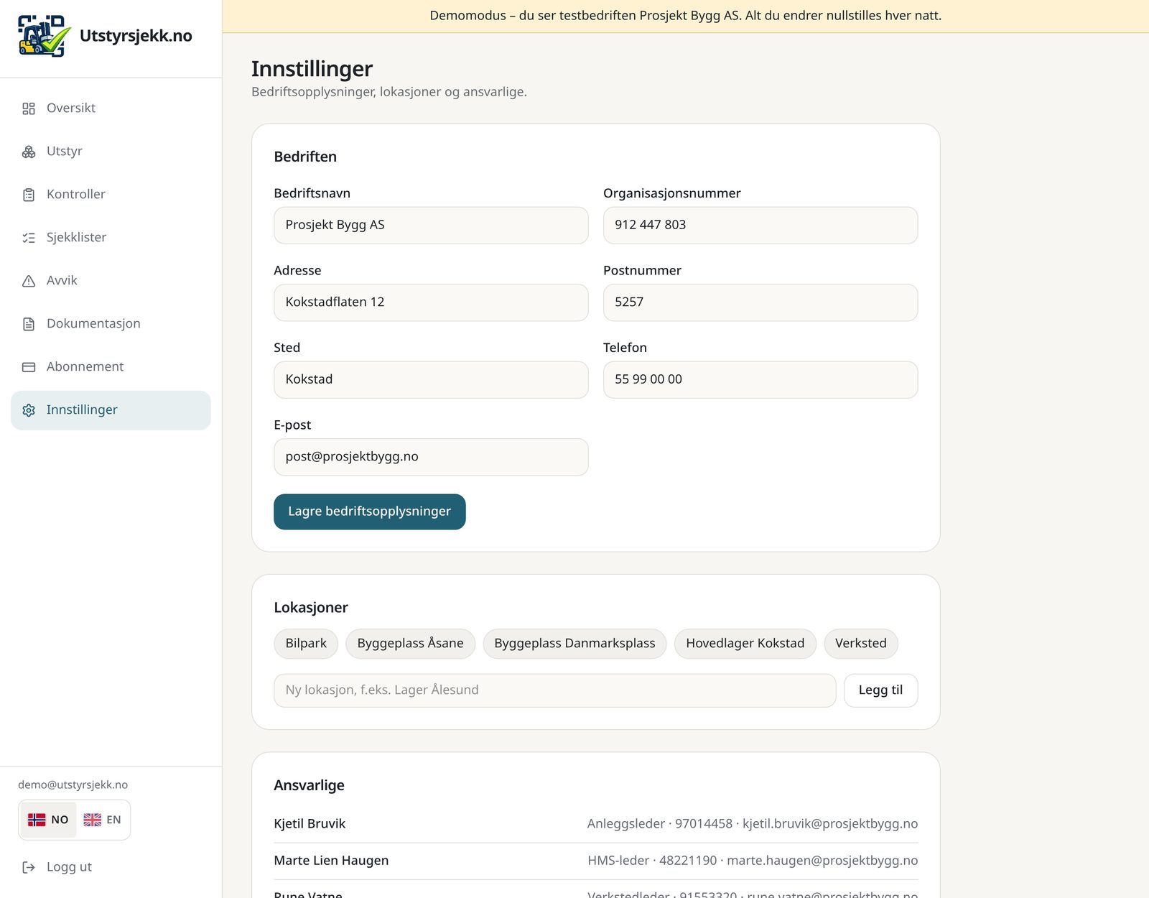This screenshot has height=898, width=1149.
Task: Click the Logg ut exit icon
Action: [29, 867]
